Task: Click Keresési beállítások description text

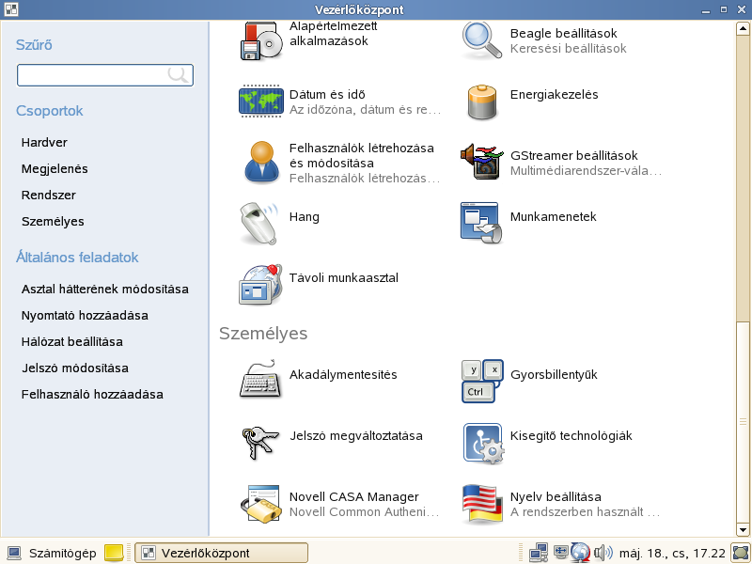Action: pyautogui.click(x=569, y=49)
